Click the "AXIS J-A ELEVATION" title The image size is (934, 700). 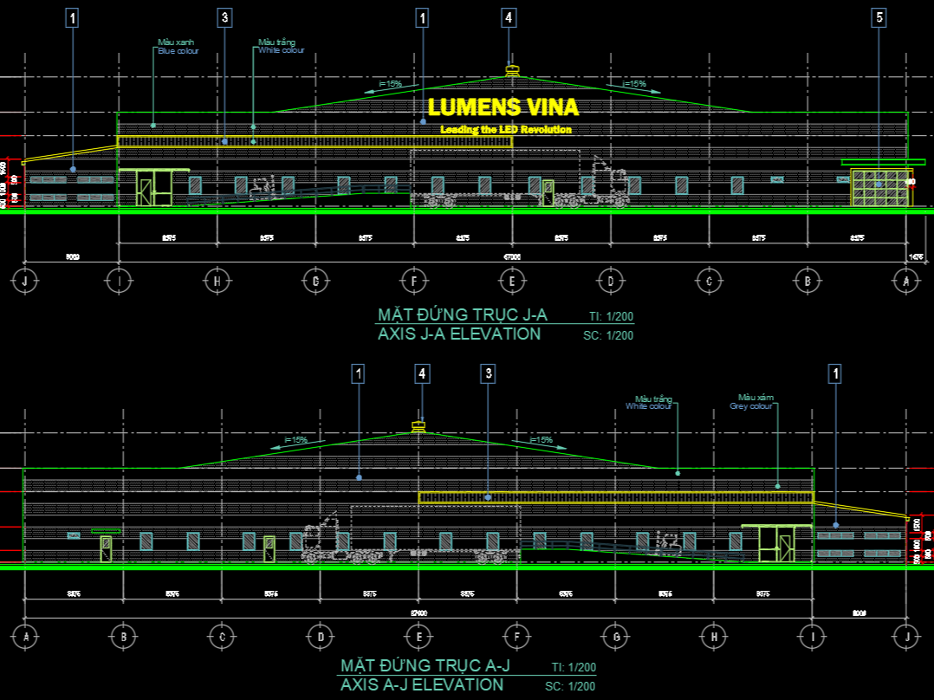pos(459,334)
